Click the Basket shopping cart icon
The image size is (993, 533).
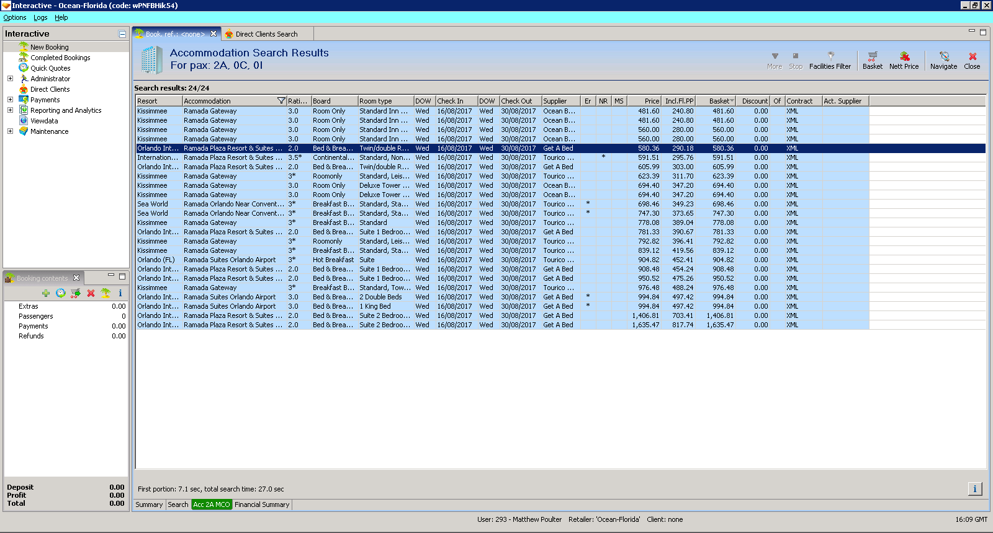[872, 56]
